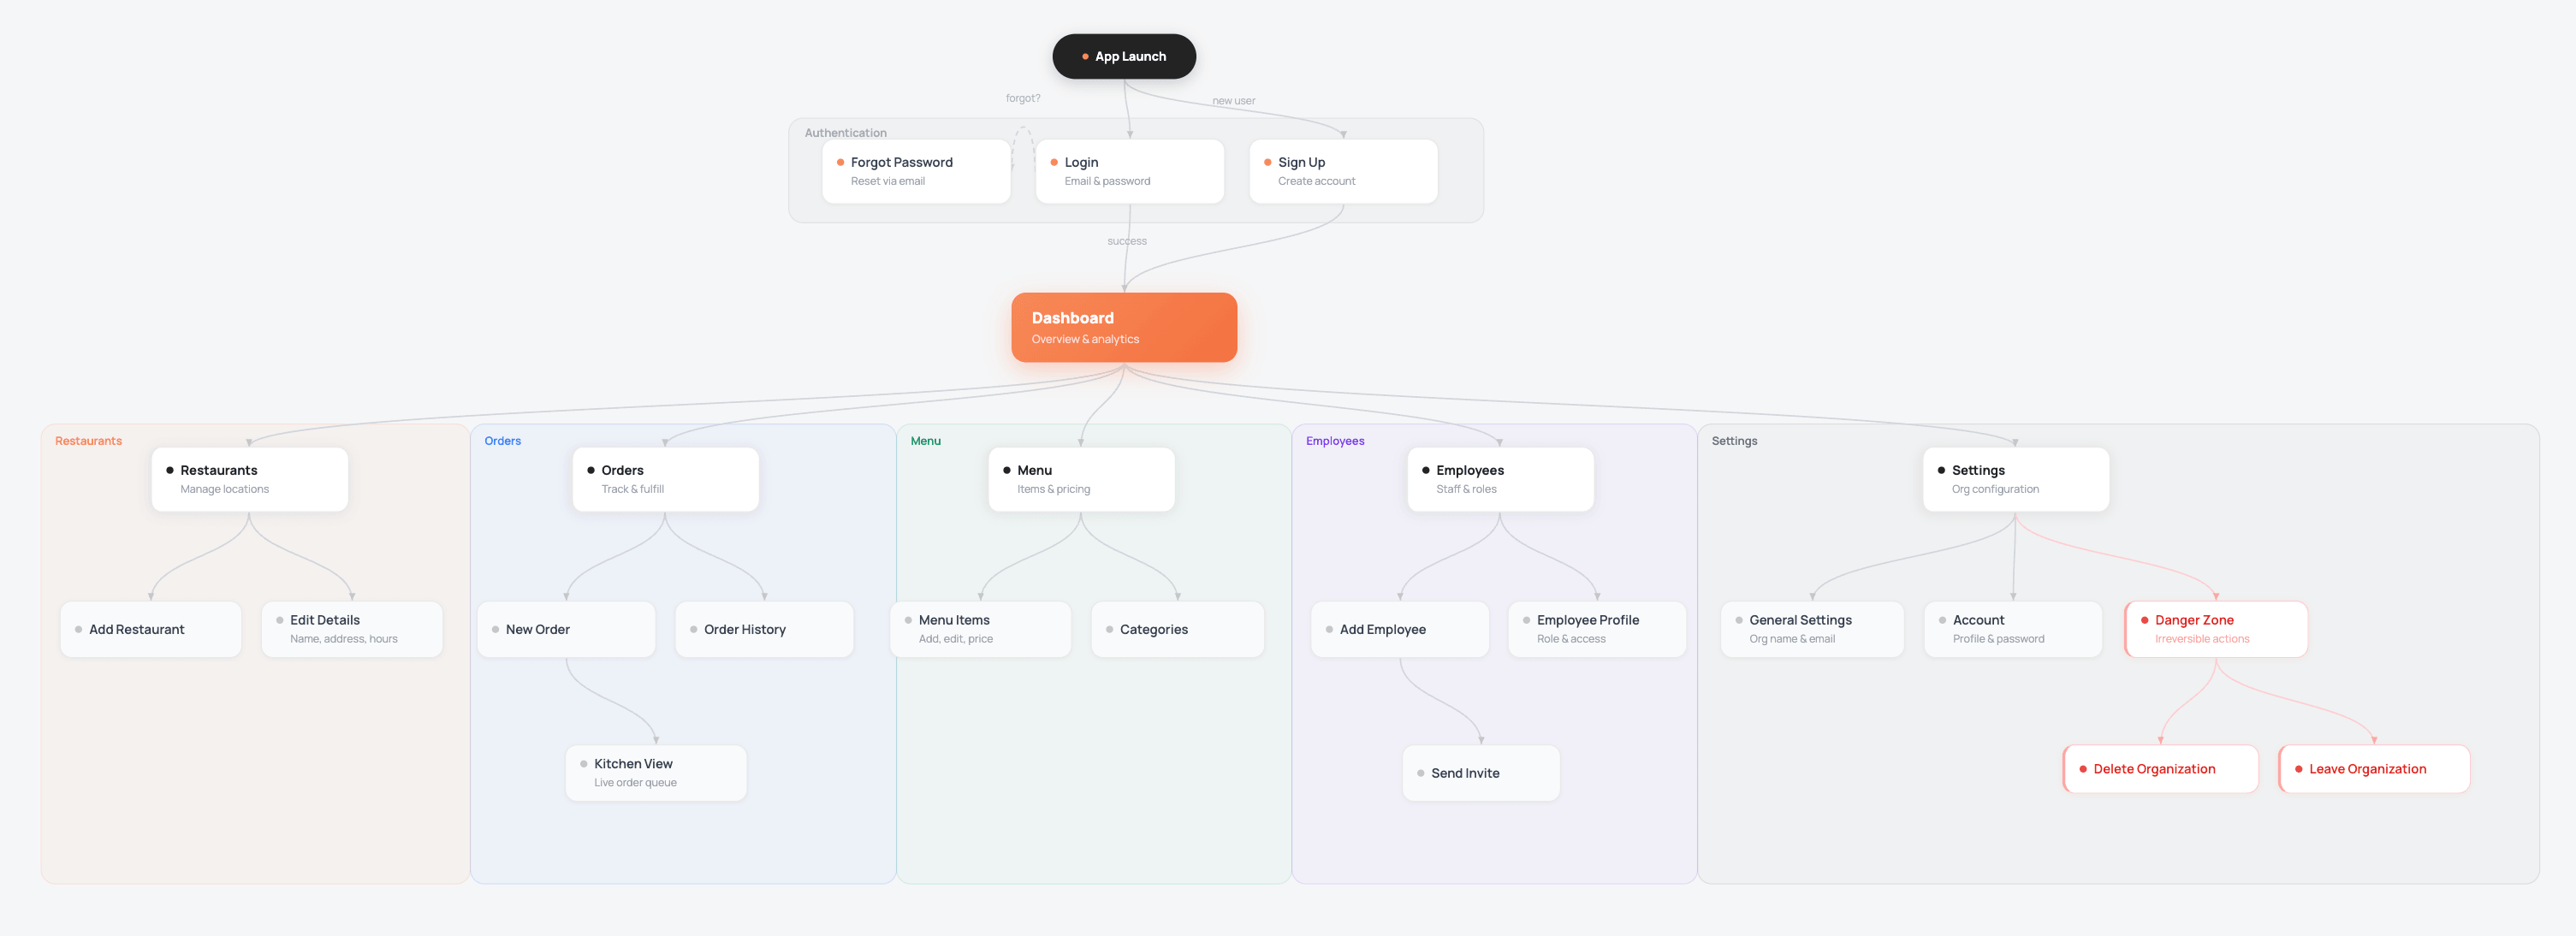
Task: Select the Categories node
Action: coord(1178,629)
